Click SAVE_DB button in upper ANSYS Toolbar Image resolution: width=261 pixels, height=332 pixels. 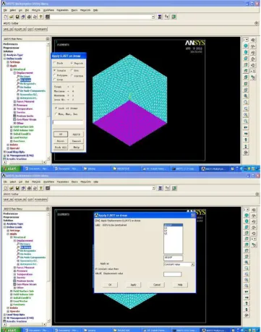click(x=8, y=29)
